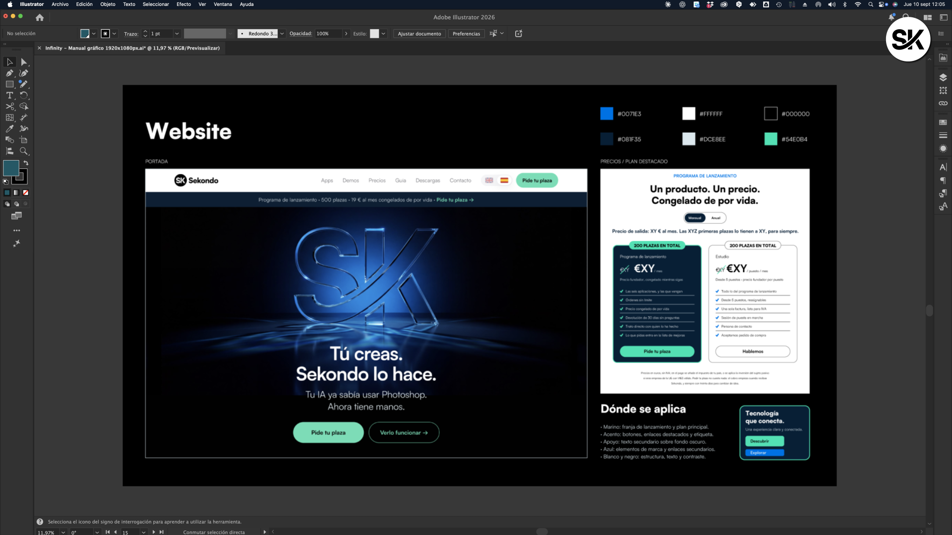The image size is (952, 535).
Task: Open the artboard number dropdown
Action: [x=143, y=533]
